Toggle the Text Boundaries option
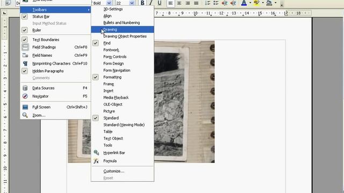Screen dimensions: 344x193 point(55,40)
